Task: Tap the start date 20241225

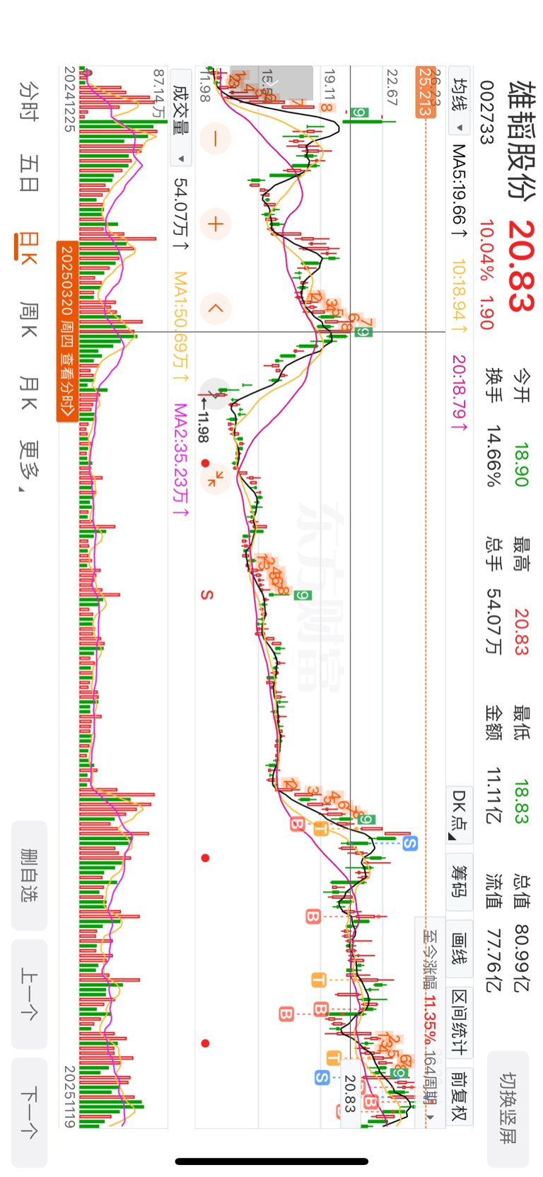Action: [69, 99]
